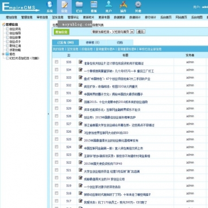
Task: Click the edit icon in row ID 530
Action: pyautogui.click(x=80, y=101)
